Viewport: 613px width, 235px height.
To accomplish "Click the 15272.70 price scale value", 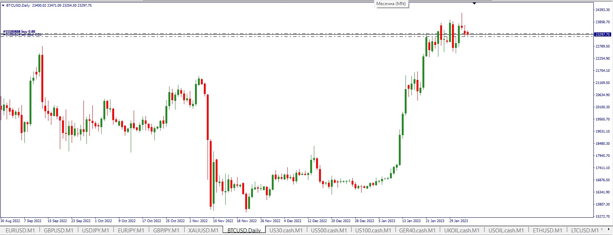I will pyautogui.click(x=603, y=217).
